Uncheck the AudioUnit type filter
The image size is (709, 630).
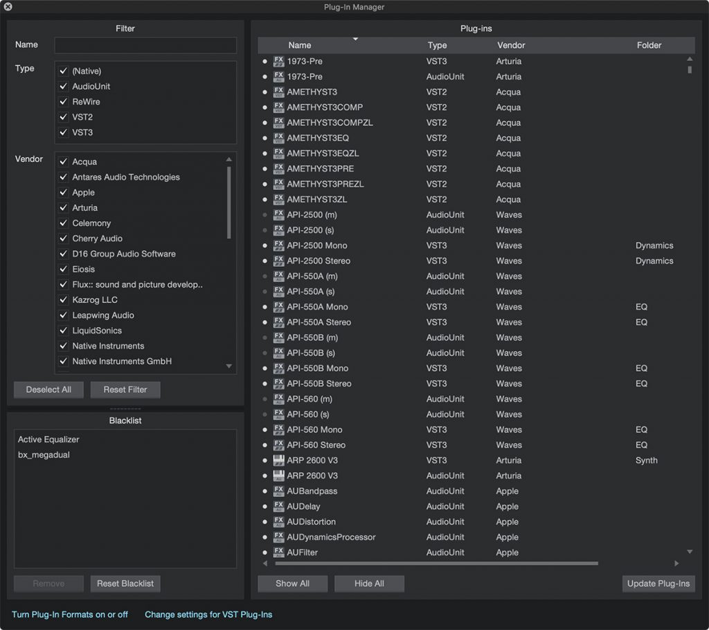[63, 87]
